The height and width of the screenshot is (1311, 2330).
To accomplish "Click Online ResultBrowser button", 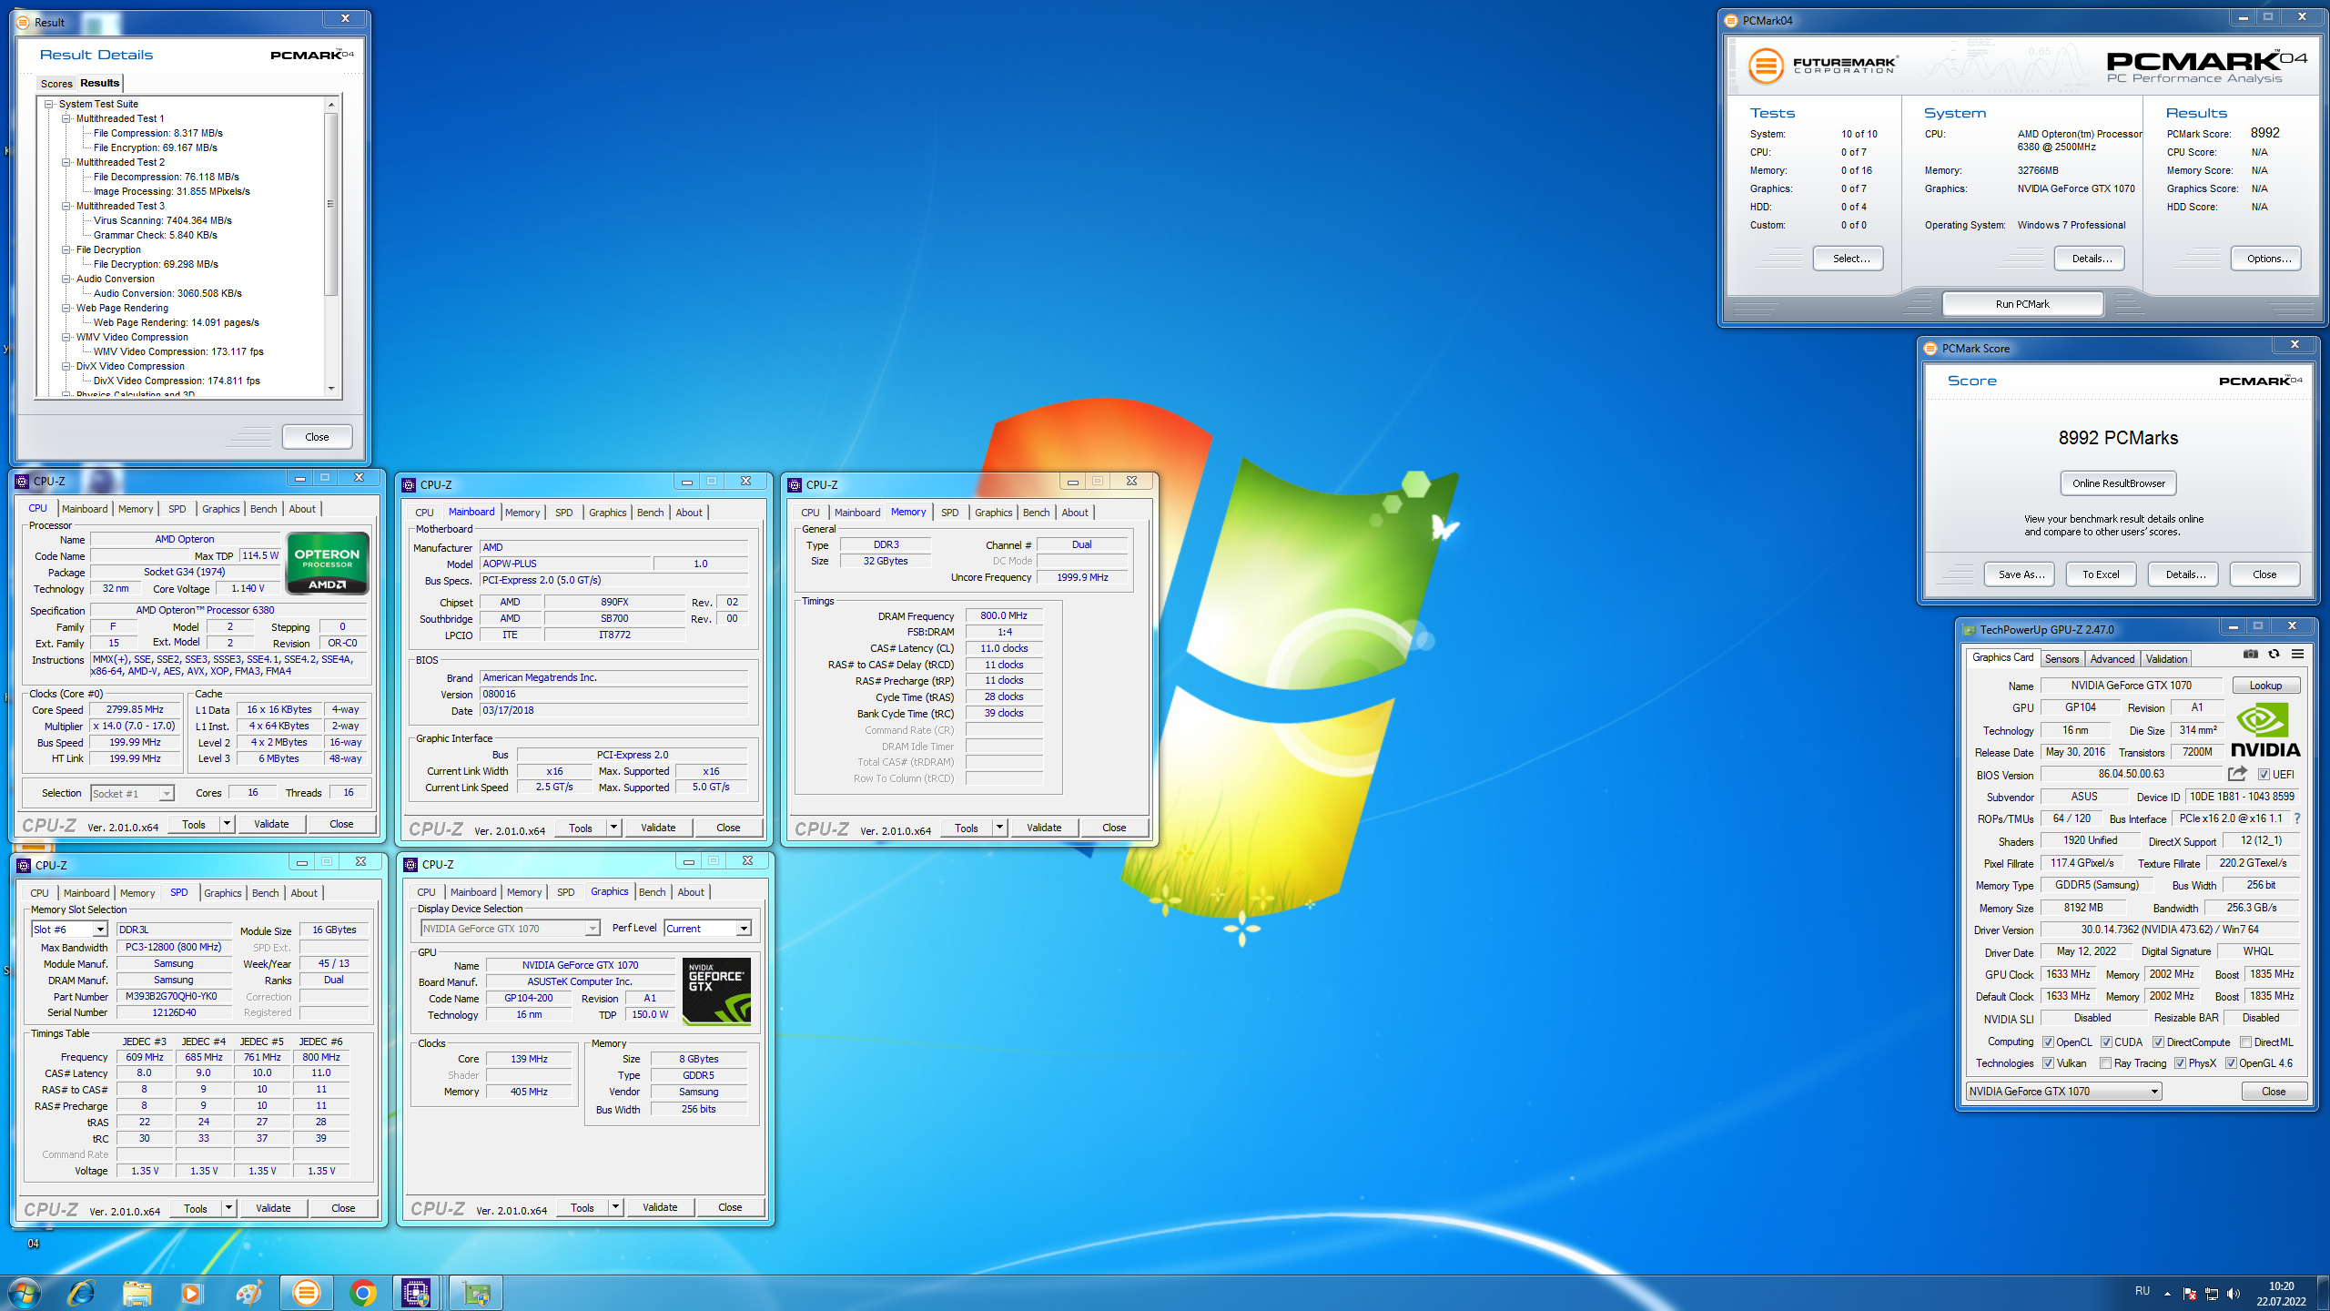I will 2118,483.
